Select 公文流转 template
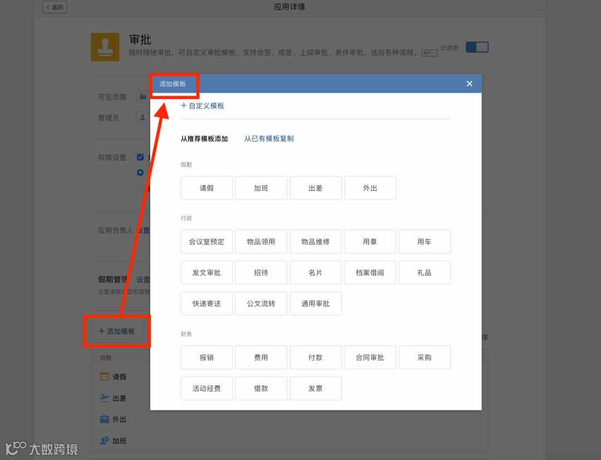The width and height of the screenshot is (601, 460). click(x=261, y=304)
